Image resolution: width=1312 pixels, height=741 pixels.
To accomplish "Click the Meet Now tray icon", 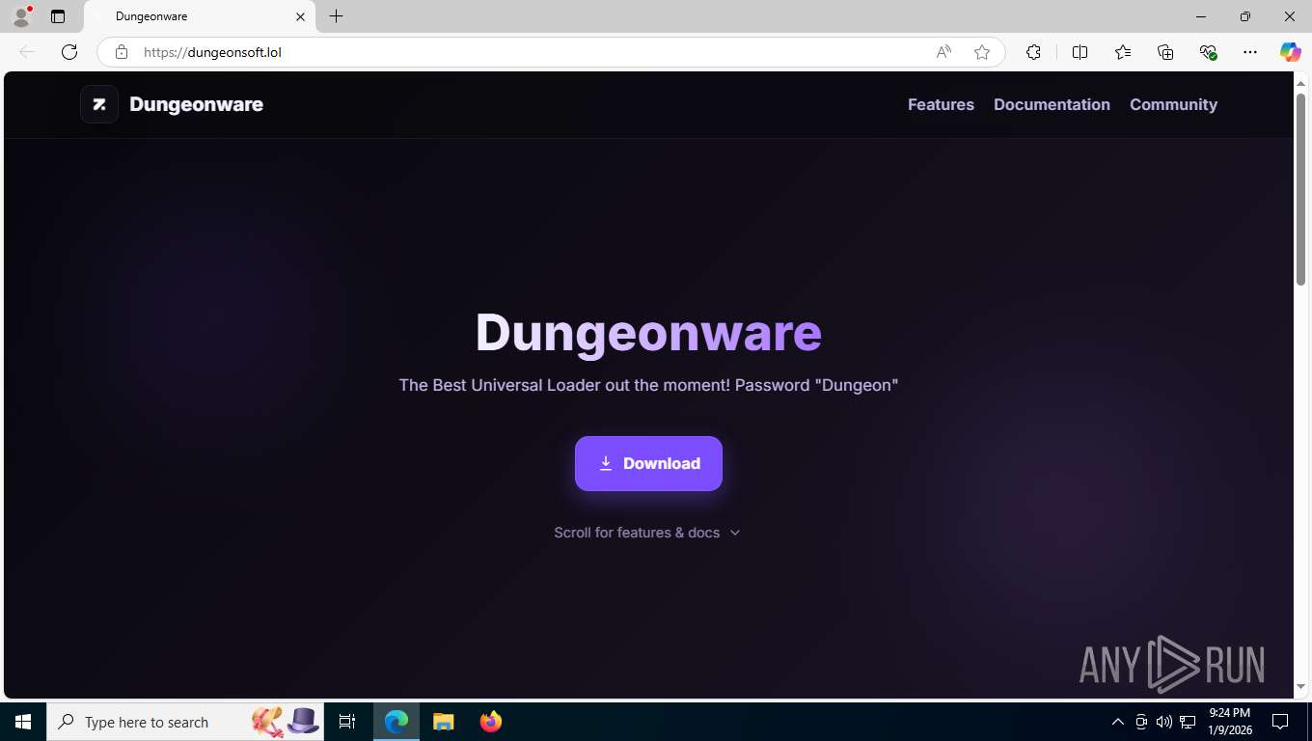I will click(1141, 722).
